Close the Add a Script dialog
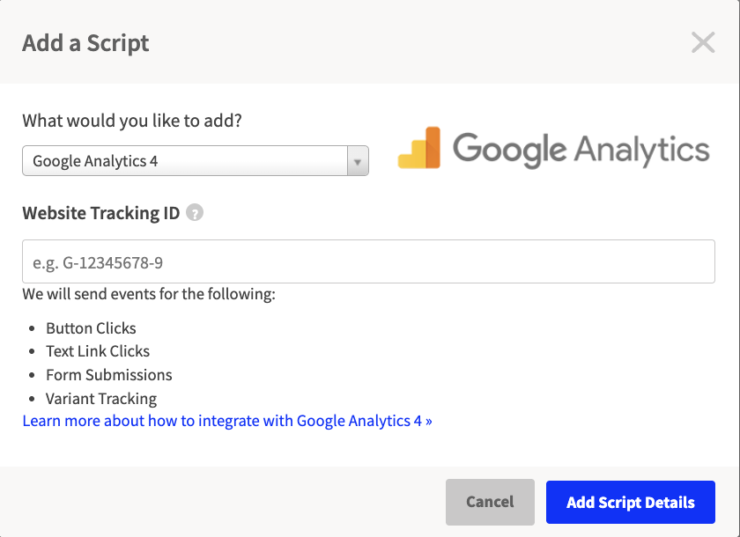This screenshot has width=740, height=537. [x=703, y=42]
